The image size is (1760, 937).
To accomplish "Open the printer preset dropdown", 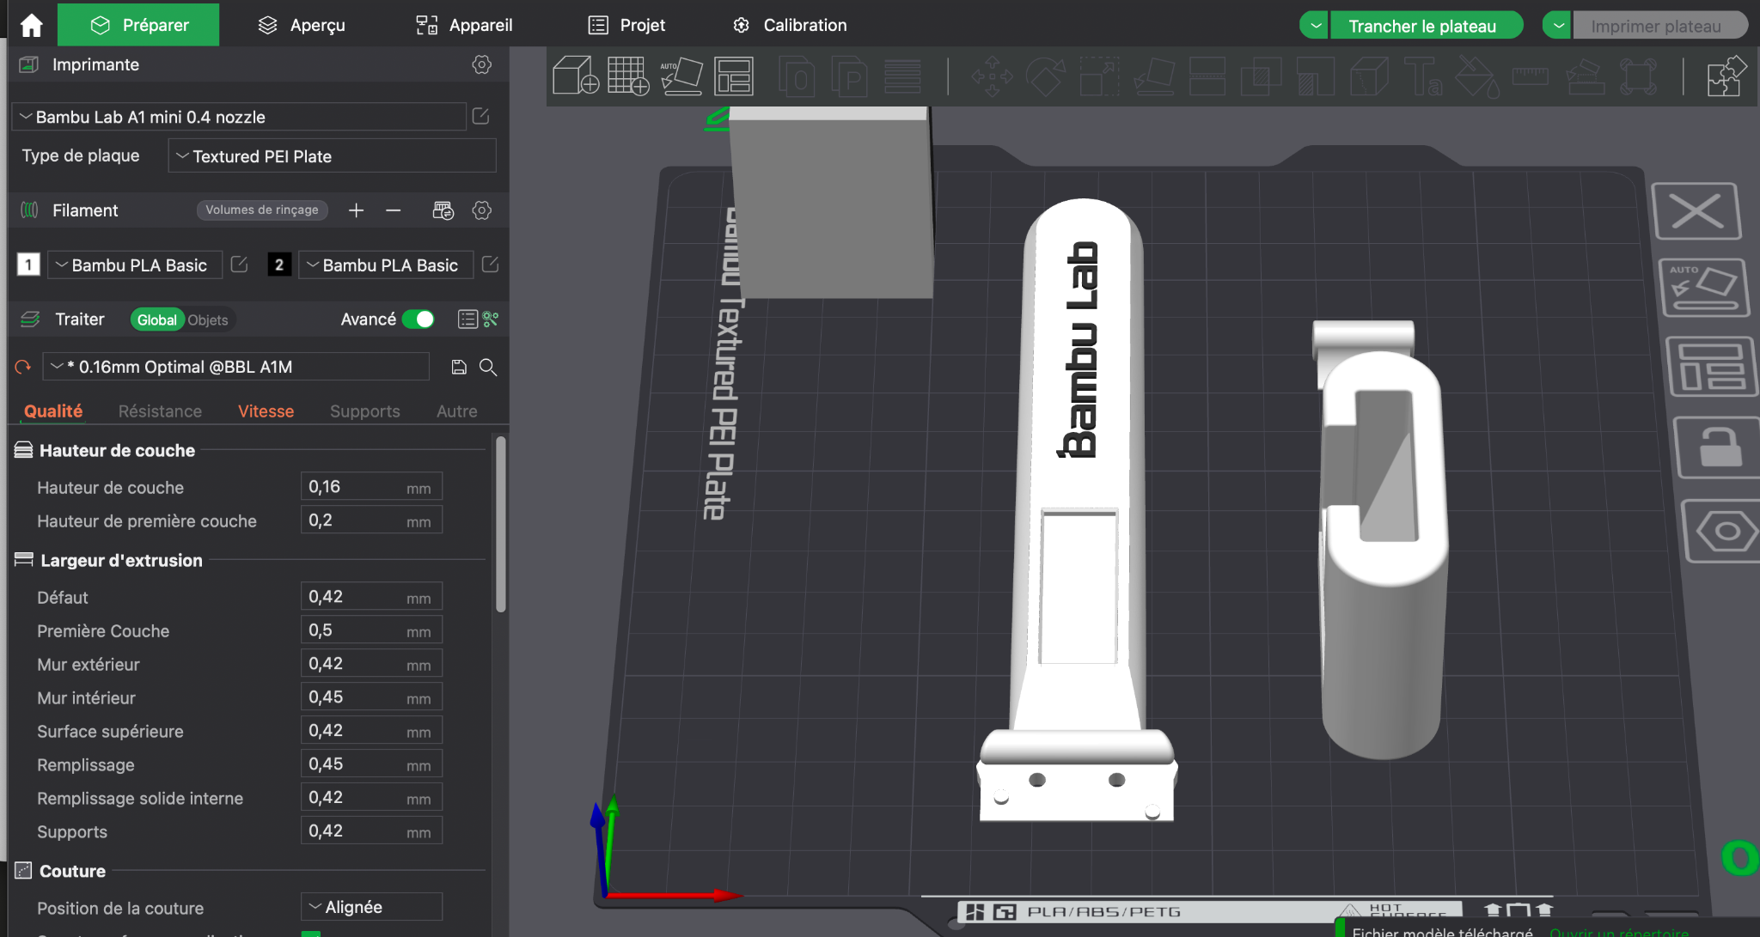I will tap(239, 117).
